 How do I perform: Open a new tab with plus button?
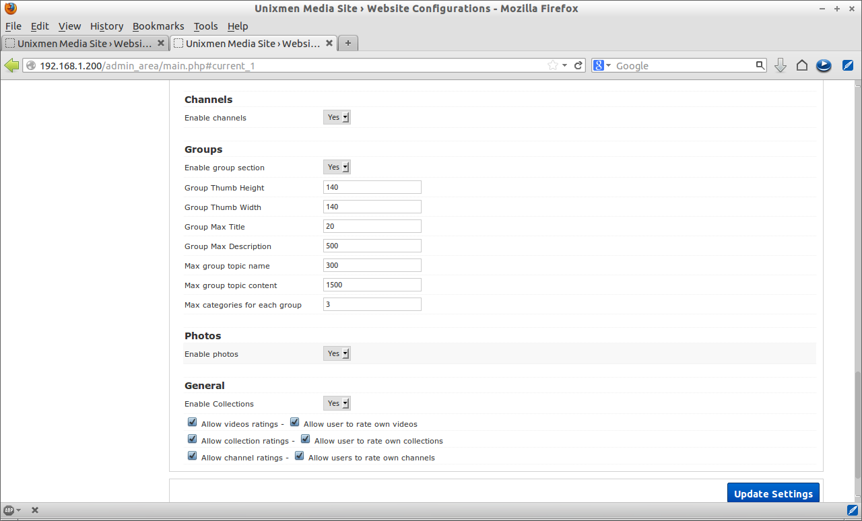click(x=348, y=43)
